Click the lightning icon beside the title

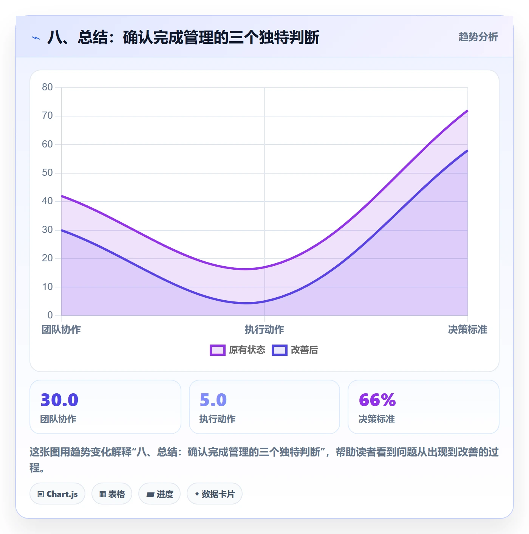point(36,38)
